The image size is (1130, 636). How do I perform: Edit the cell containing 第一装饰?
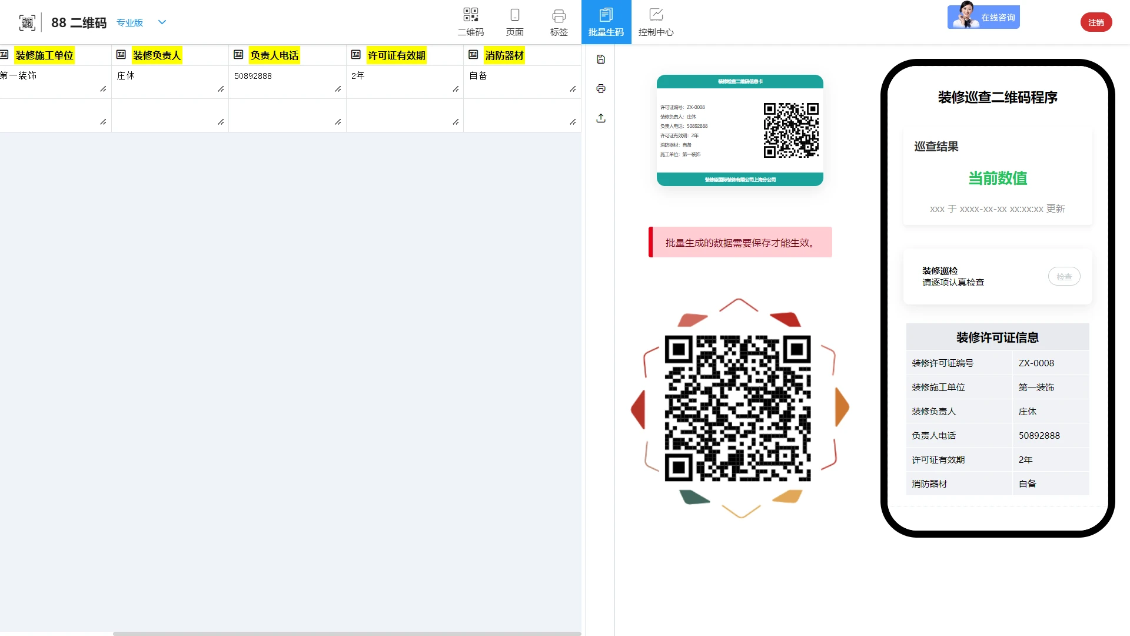click(x=54, y=82)
